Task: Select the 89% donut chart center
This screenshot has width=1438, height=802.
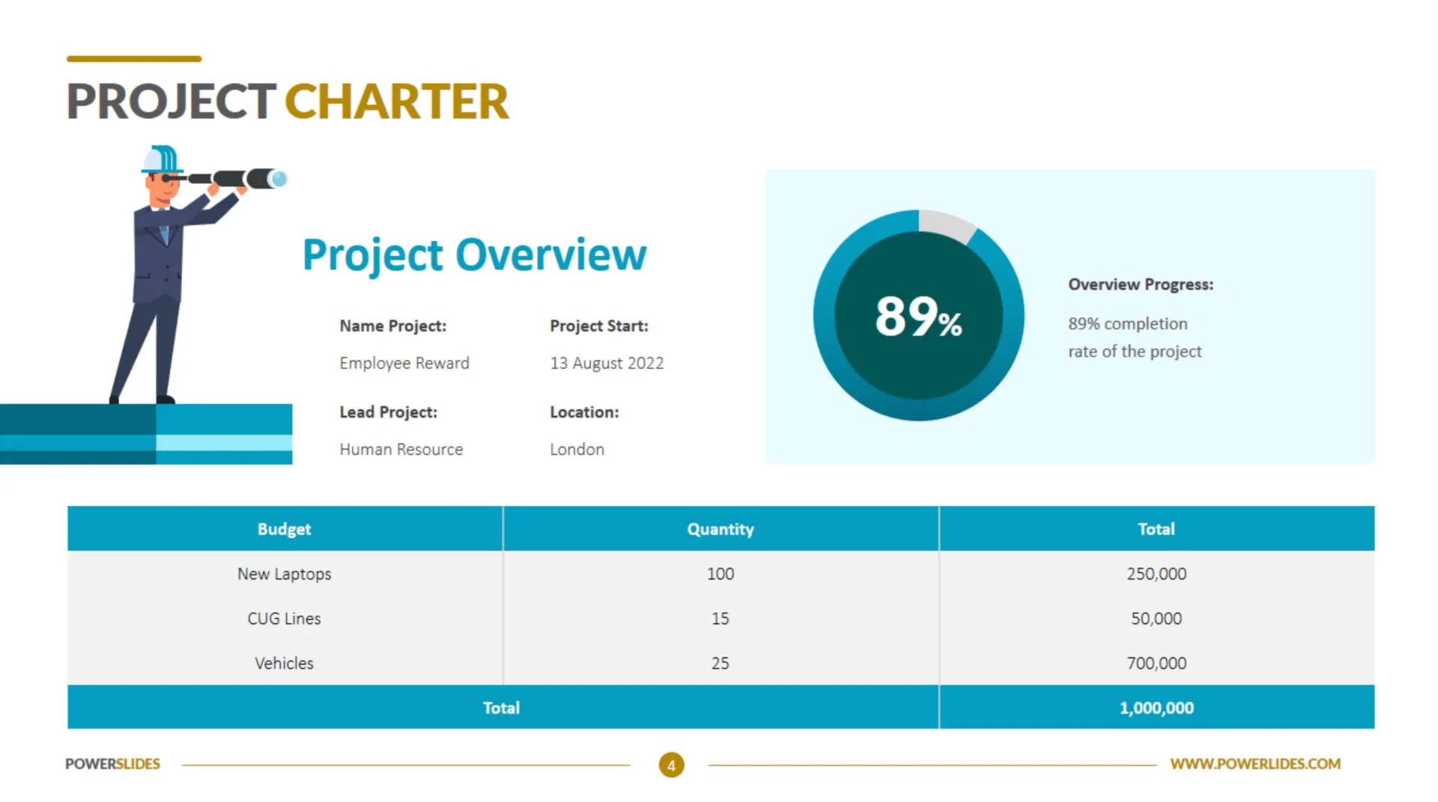Action: [918, 316]
